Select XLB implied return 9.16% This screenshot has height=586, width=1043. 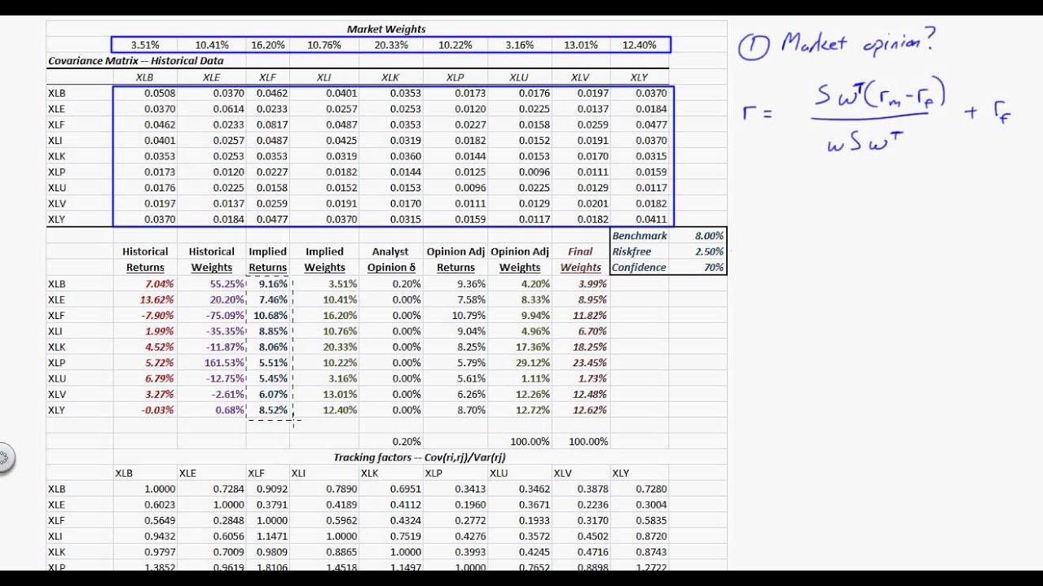(271, 283)
